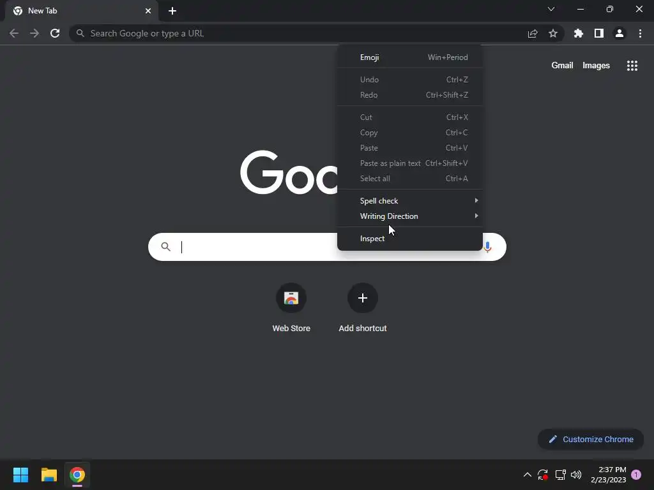
Task: Open the sync tray icon with red dot
Action: 543,475
